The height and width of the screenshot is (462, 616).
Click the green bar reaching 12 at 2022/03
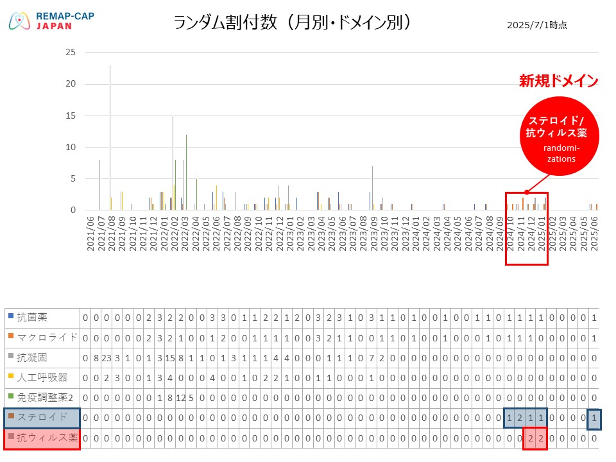click(186, 172)
